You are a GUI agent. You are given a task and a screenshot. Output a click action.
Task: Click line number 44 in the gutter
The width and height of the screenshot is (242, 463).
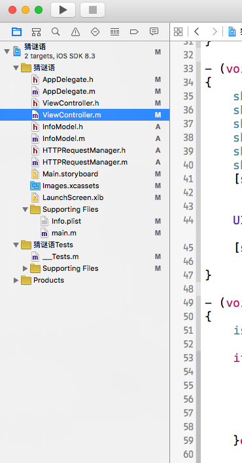point(188,220)
